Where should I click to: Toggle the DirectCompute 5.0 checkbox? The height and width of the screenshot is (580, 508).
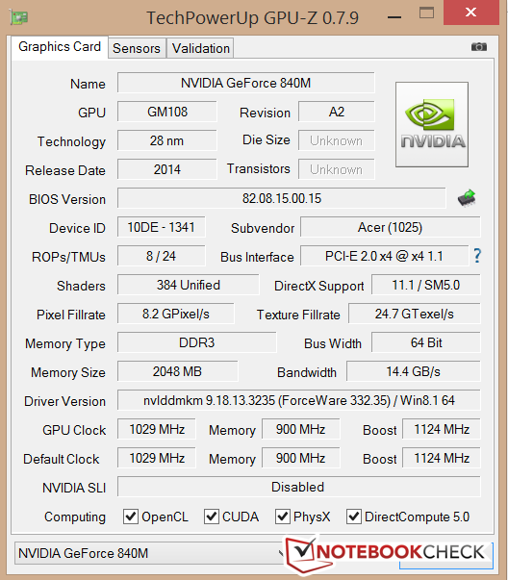[x=354, y=517]
